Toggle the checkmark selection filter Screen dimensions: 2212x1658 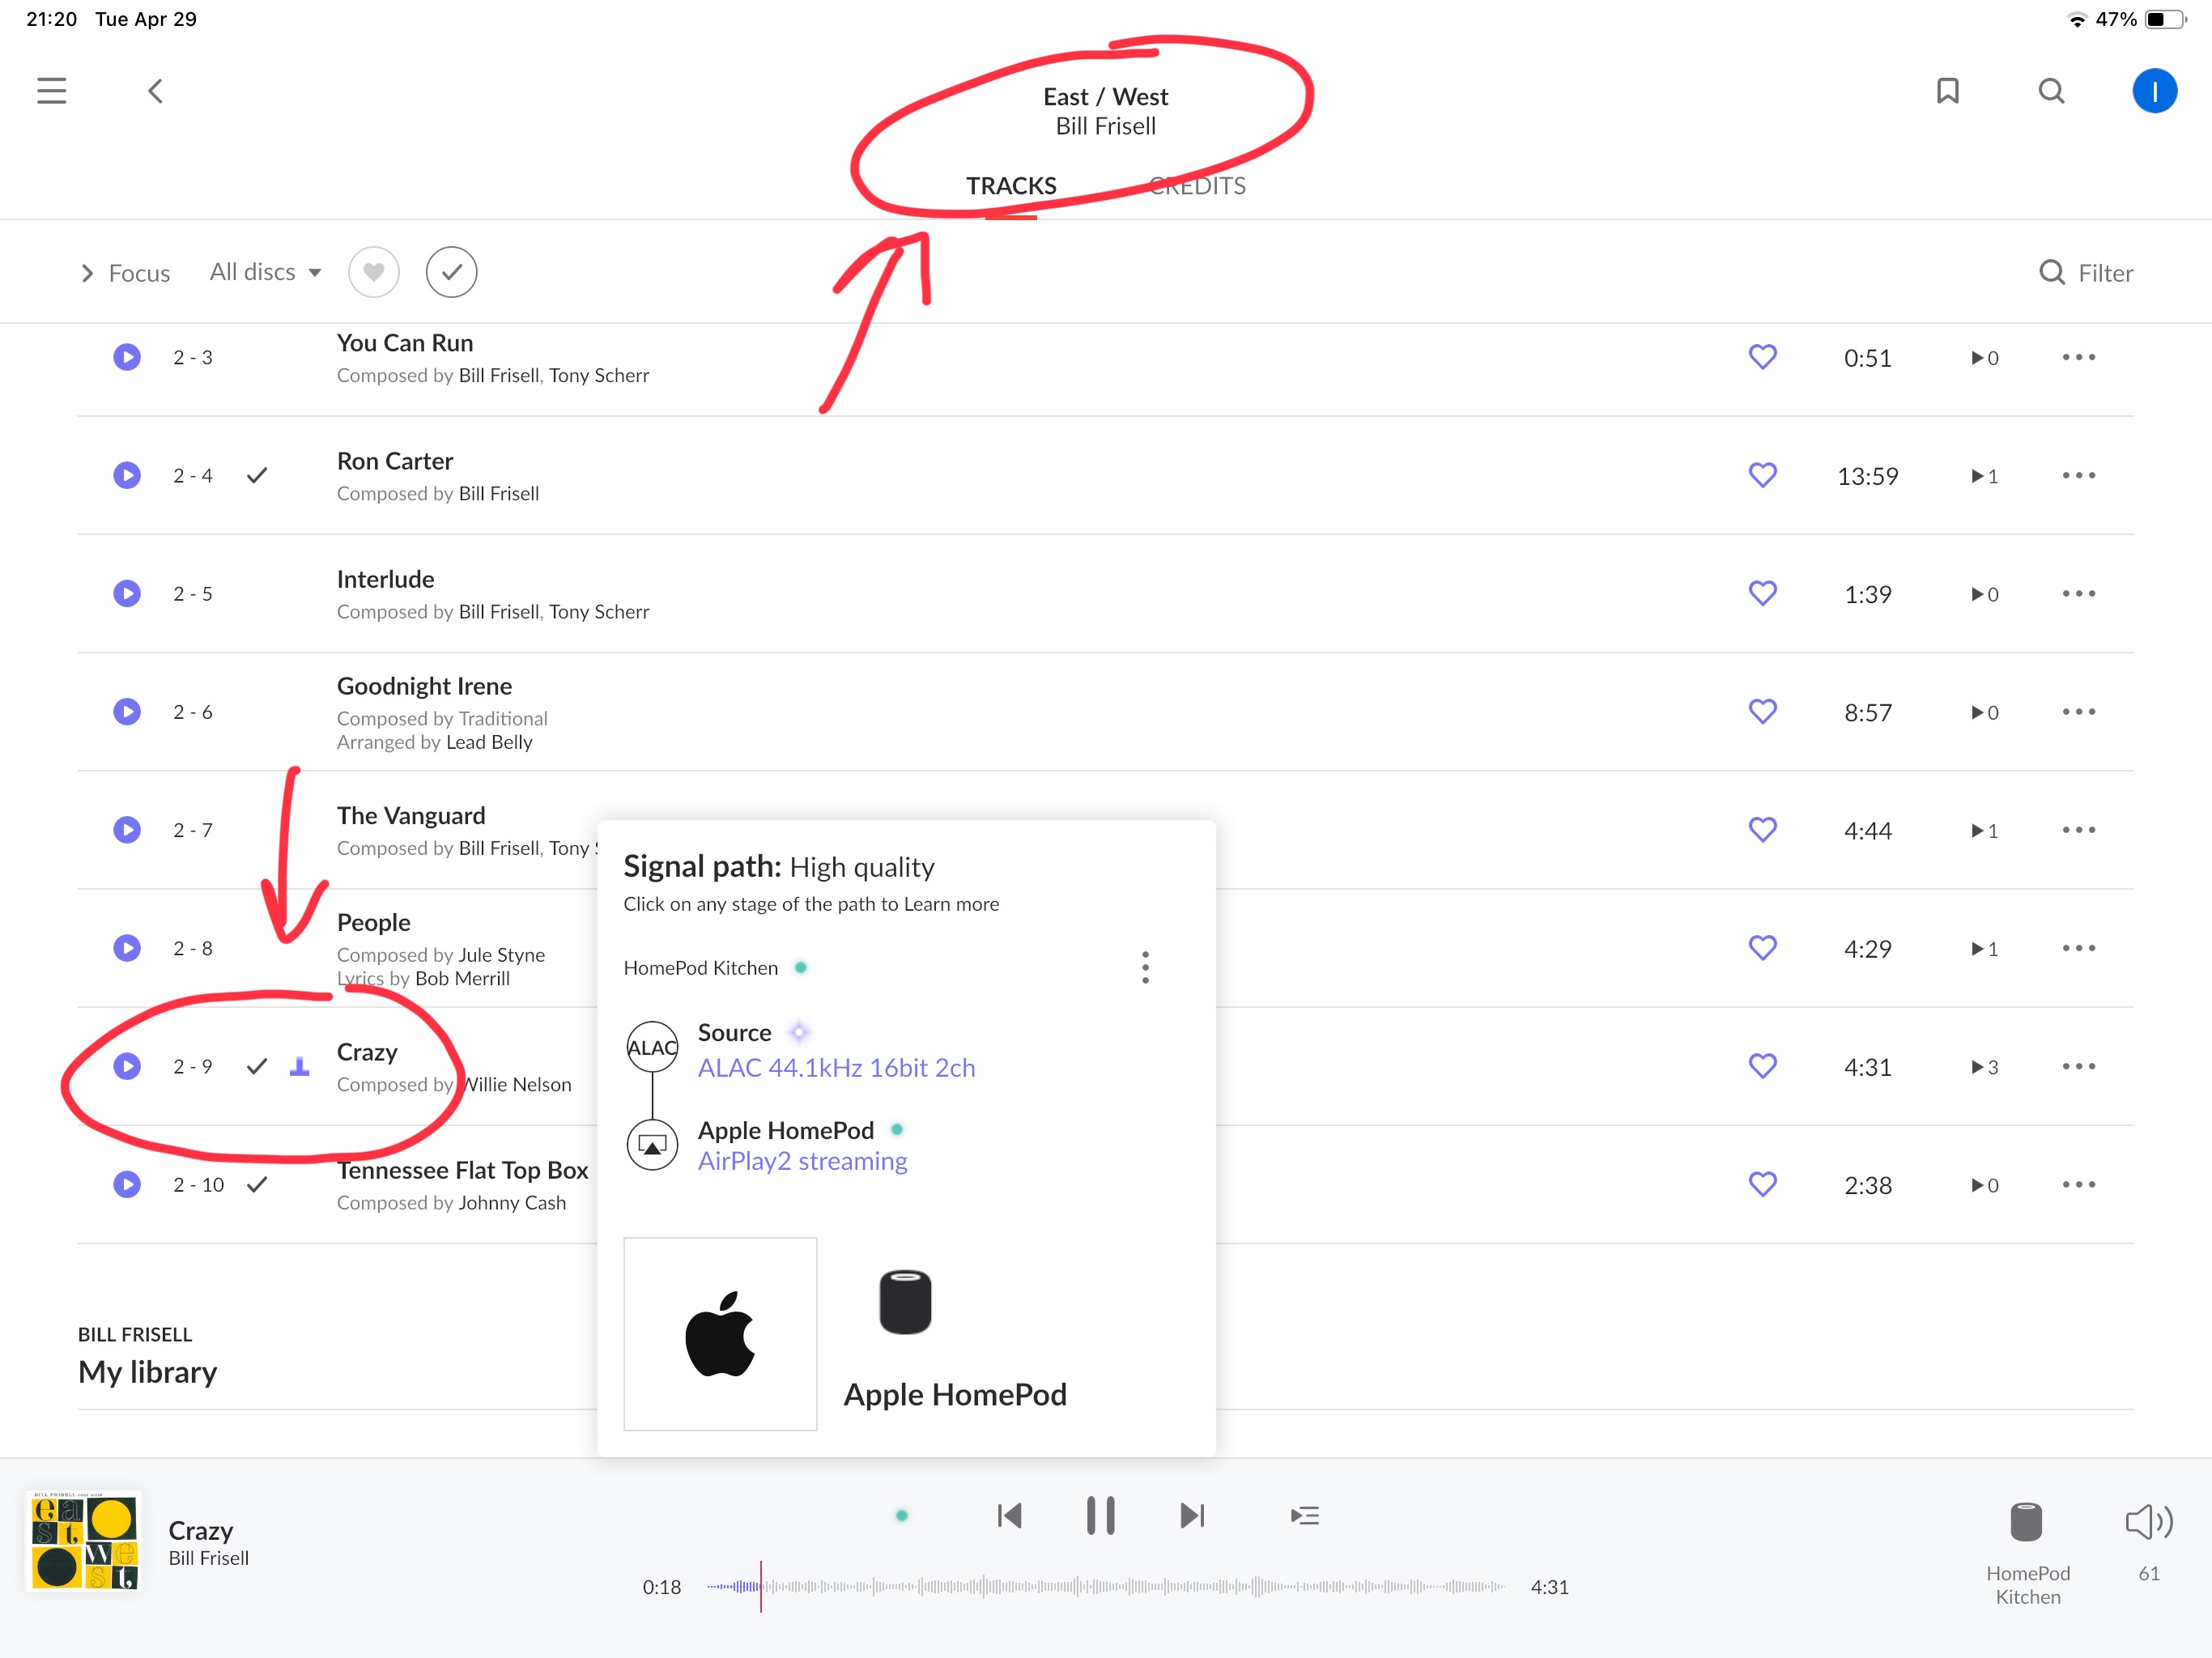tap(452, 272)
